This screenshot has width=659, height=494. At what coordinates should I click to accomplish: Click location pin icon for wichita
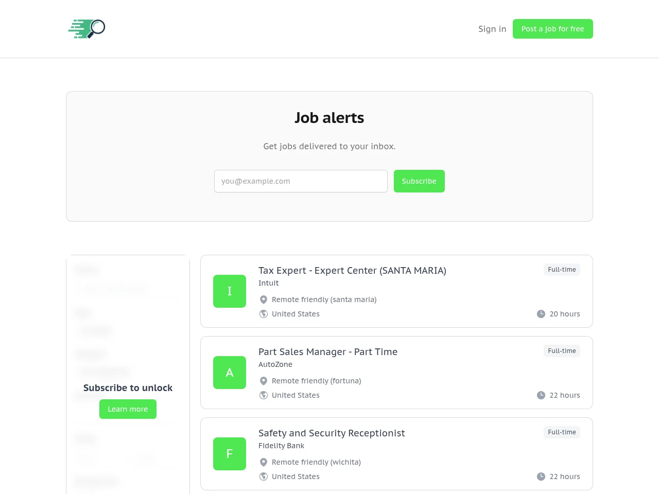(264, 462)
